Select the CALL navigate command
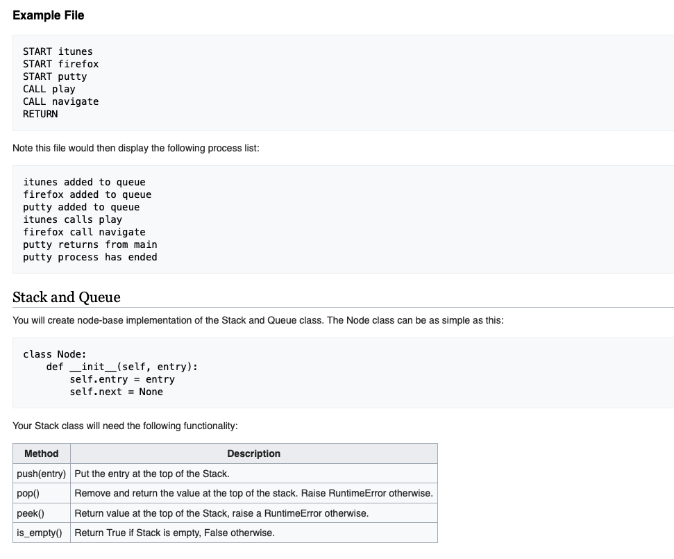This screenshot has width=674, height=559. click(x=61, y=101)
